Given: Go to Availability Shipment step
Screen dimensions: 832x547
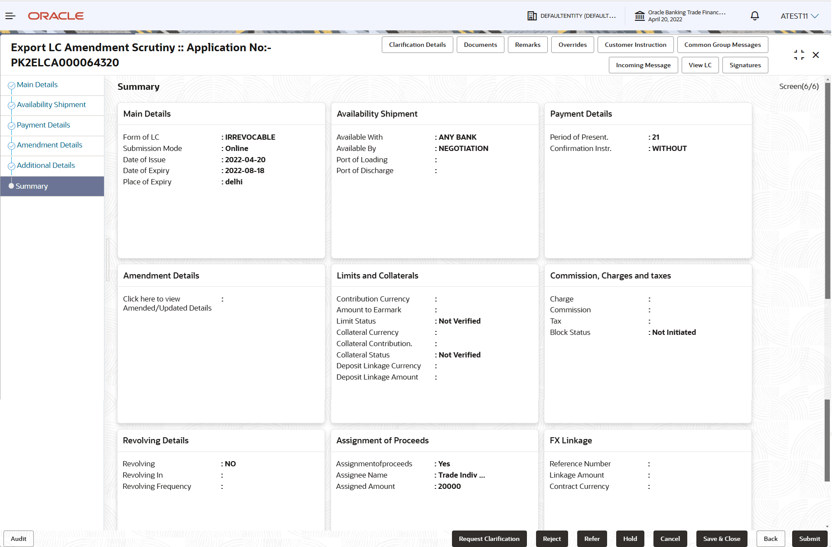Looking at the screenshot, I should tap(51, 105).
